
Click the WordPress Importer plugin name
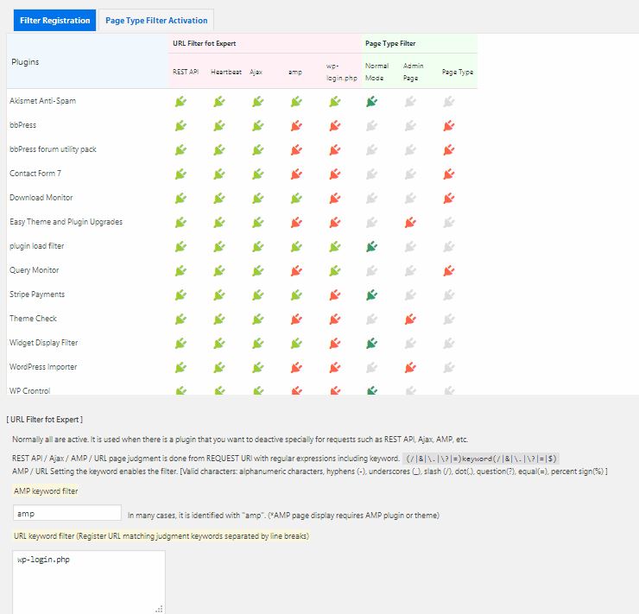pos(43,367)
